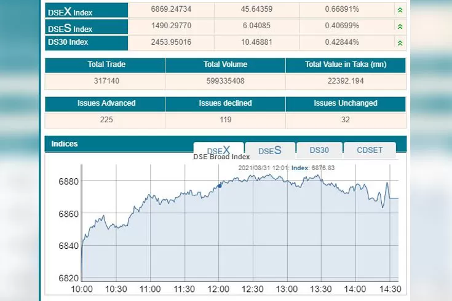Open the DS30 chart tab
This screenshot has height=301, width=452.
tap(319, 150)
